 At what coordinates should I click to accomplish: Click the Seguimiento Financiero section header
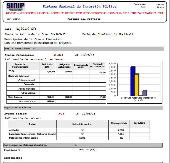tap(21, 49)
